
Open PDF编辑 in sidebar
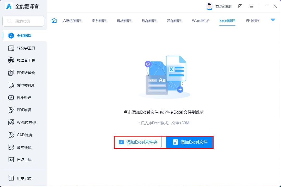click(x=25, y=110)
